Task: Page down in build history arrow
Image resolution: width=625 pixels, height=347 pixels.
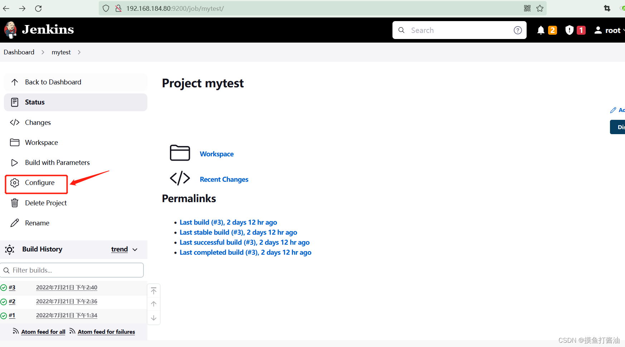Action: coord(154,318)
